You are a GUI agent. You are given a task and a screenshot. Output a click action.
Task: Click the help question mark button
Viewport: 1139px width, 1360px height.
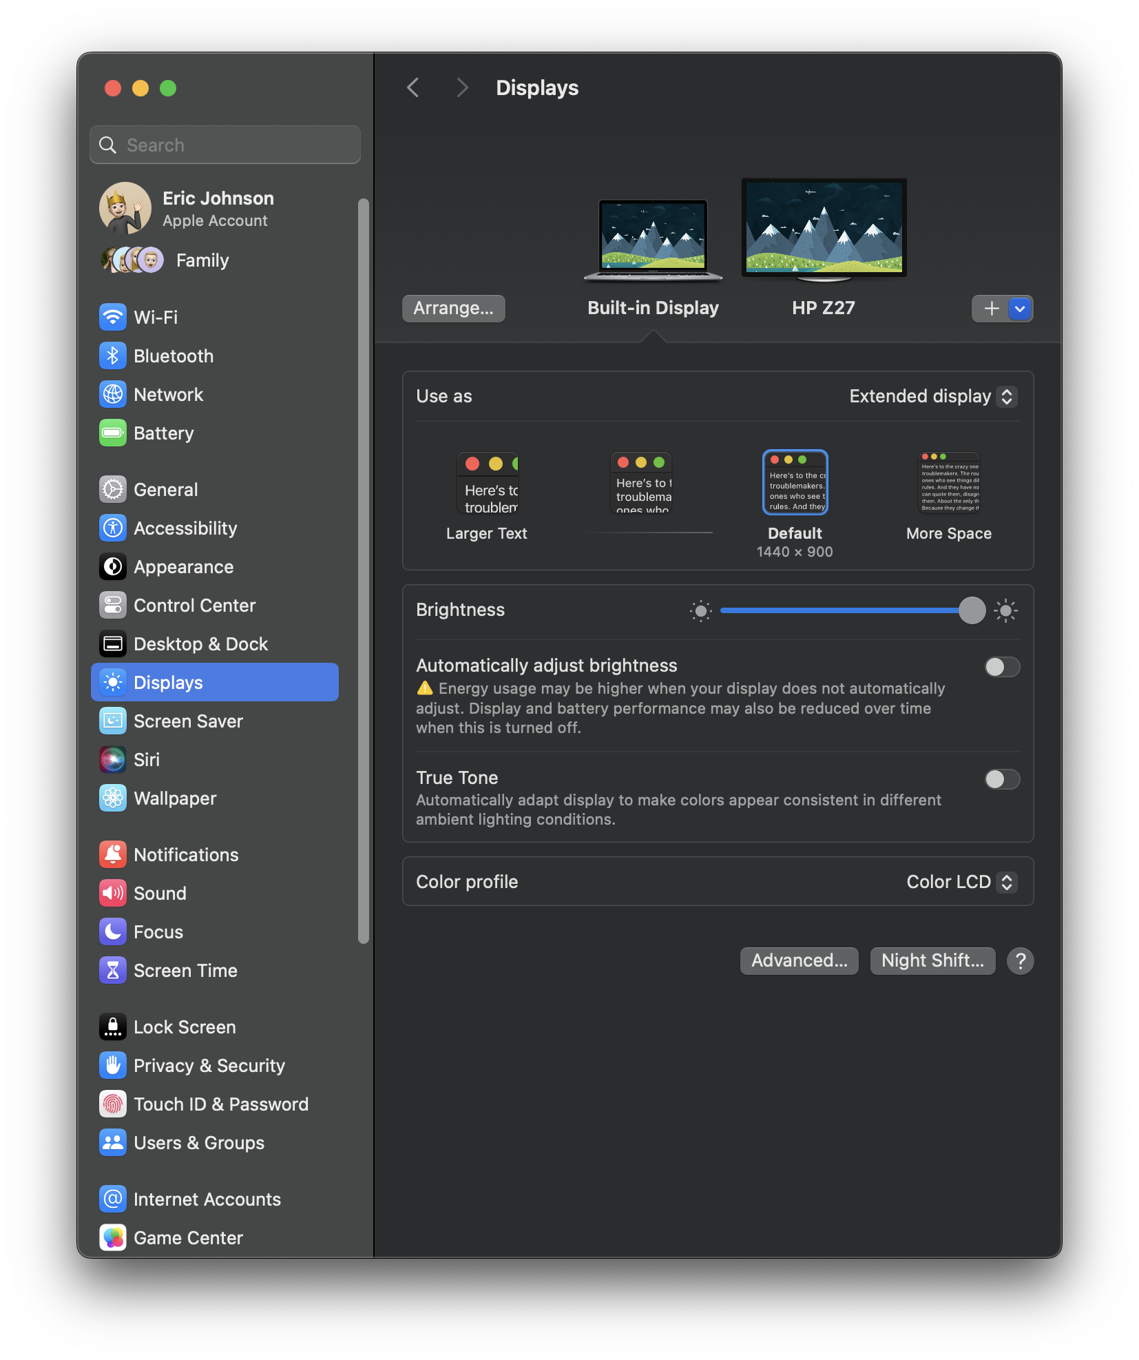1020,960
